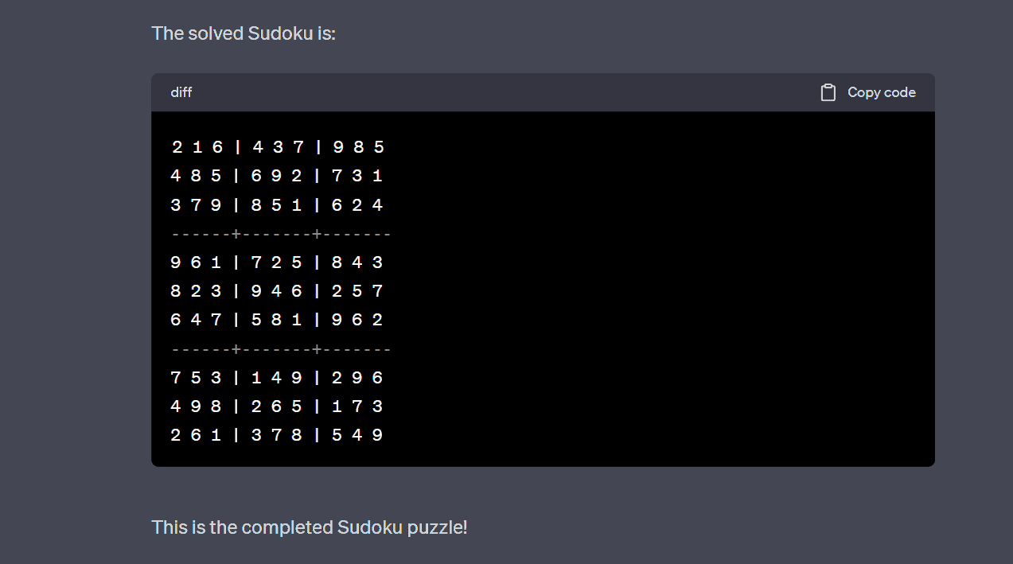This screenshot has height=564, width=1013.
Task: Click the clipboard icon beside Copy code
Action: point(828,92)
